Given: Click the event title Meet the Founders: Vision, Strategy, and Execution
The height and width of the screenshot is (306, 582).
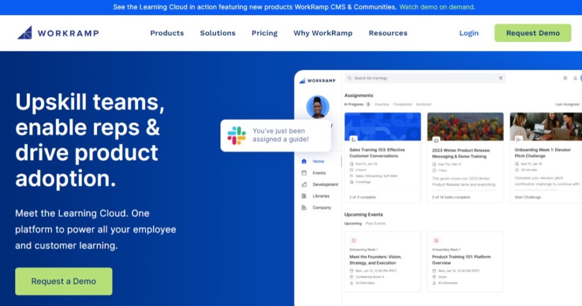Looking at the screenshot, I should (x=375, y=259).
